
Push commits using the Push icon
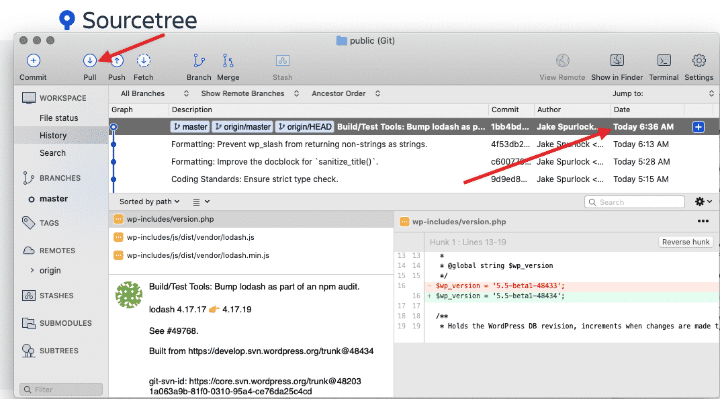117,60
